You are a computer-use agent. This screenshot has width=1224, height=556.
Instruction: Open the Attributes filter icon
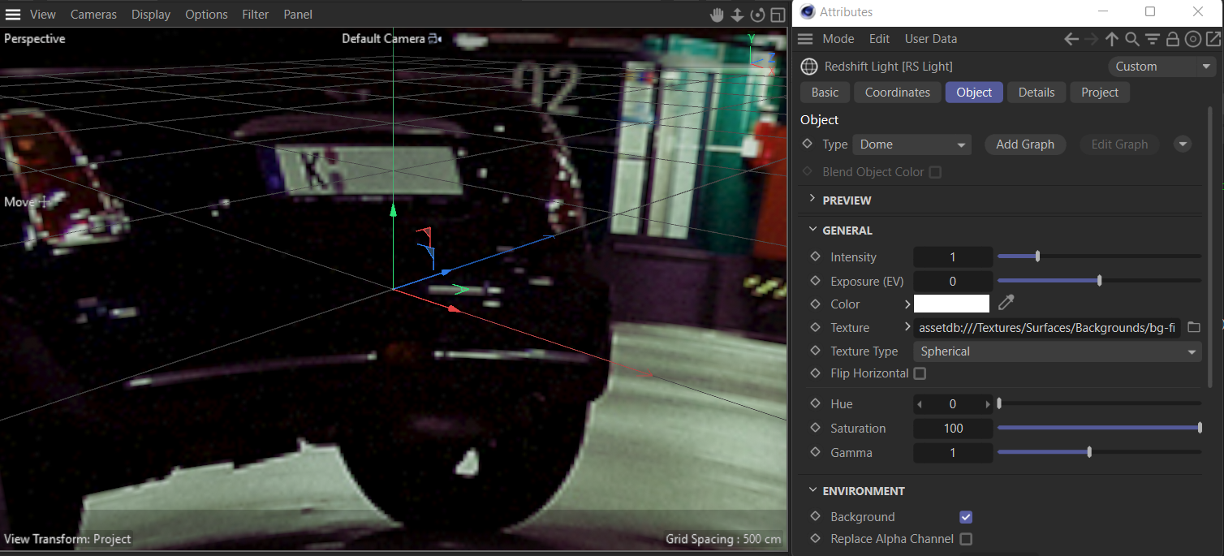(1153, 39)
